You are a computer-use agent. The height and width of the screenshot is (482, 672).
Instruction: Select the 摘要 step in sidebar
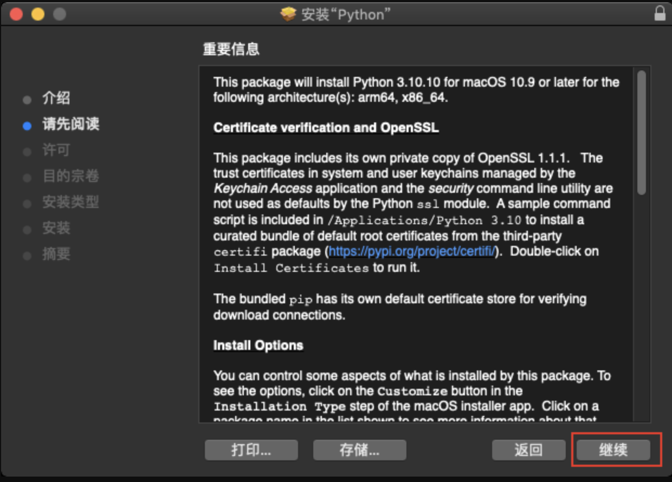(56, 255)
